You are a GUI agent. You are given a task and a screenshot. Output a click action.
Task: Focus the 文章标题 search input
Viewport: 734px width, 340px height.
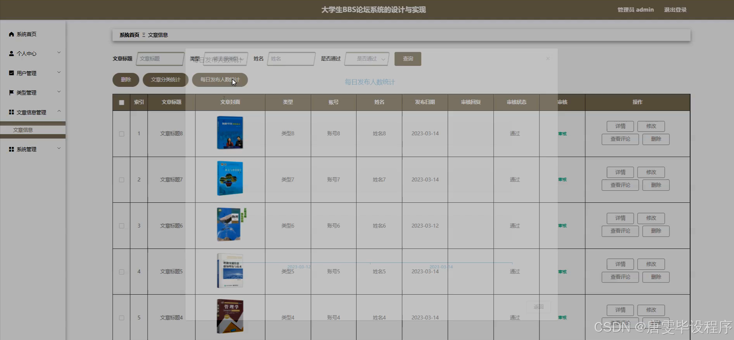pyautogui.click(x=160, y=59)
